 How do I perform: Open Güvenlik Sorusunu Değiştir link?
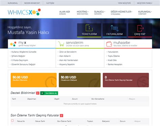[x=23, y=65]
